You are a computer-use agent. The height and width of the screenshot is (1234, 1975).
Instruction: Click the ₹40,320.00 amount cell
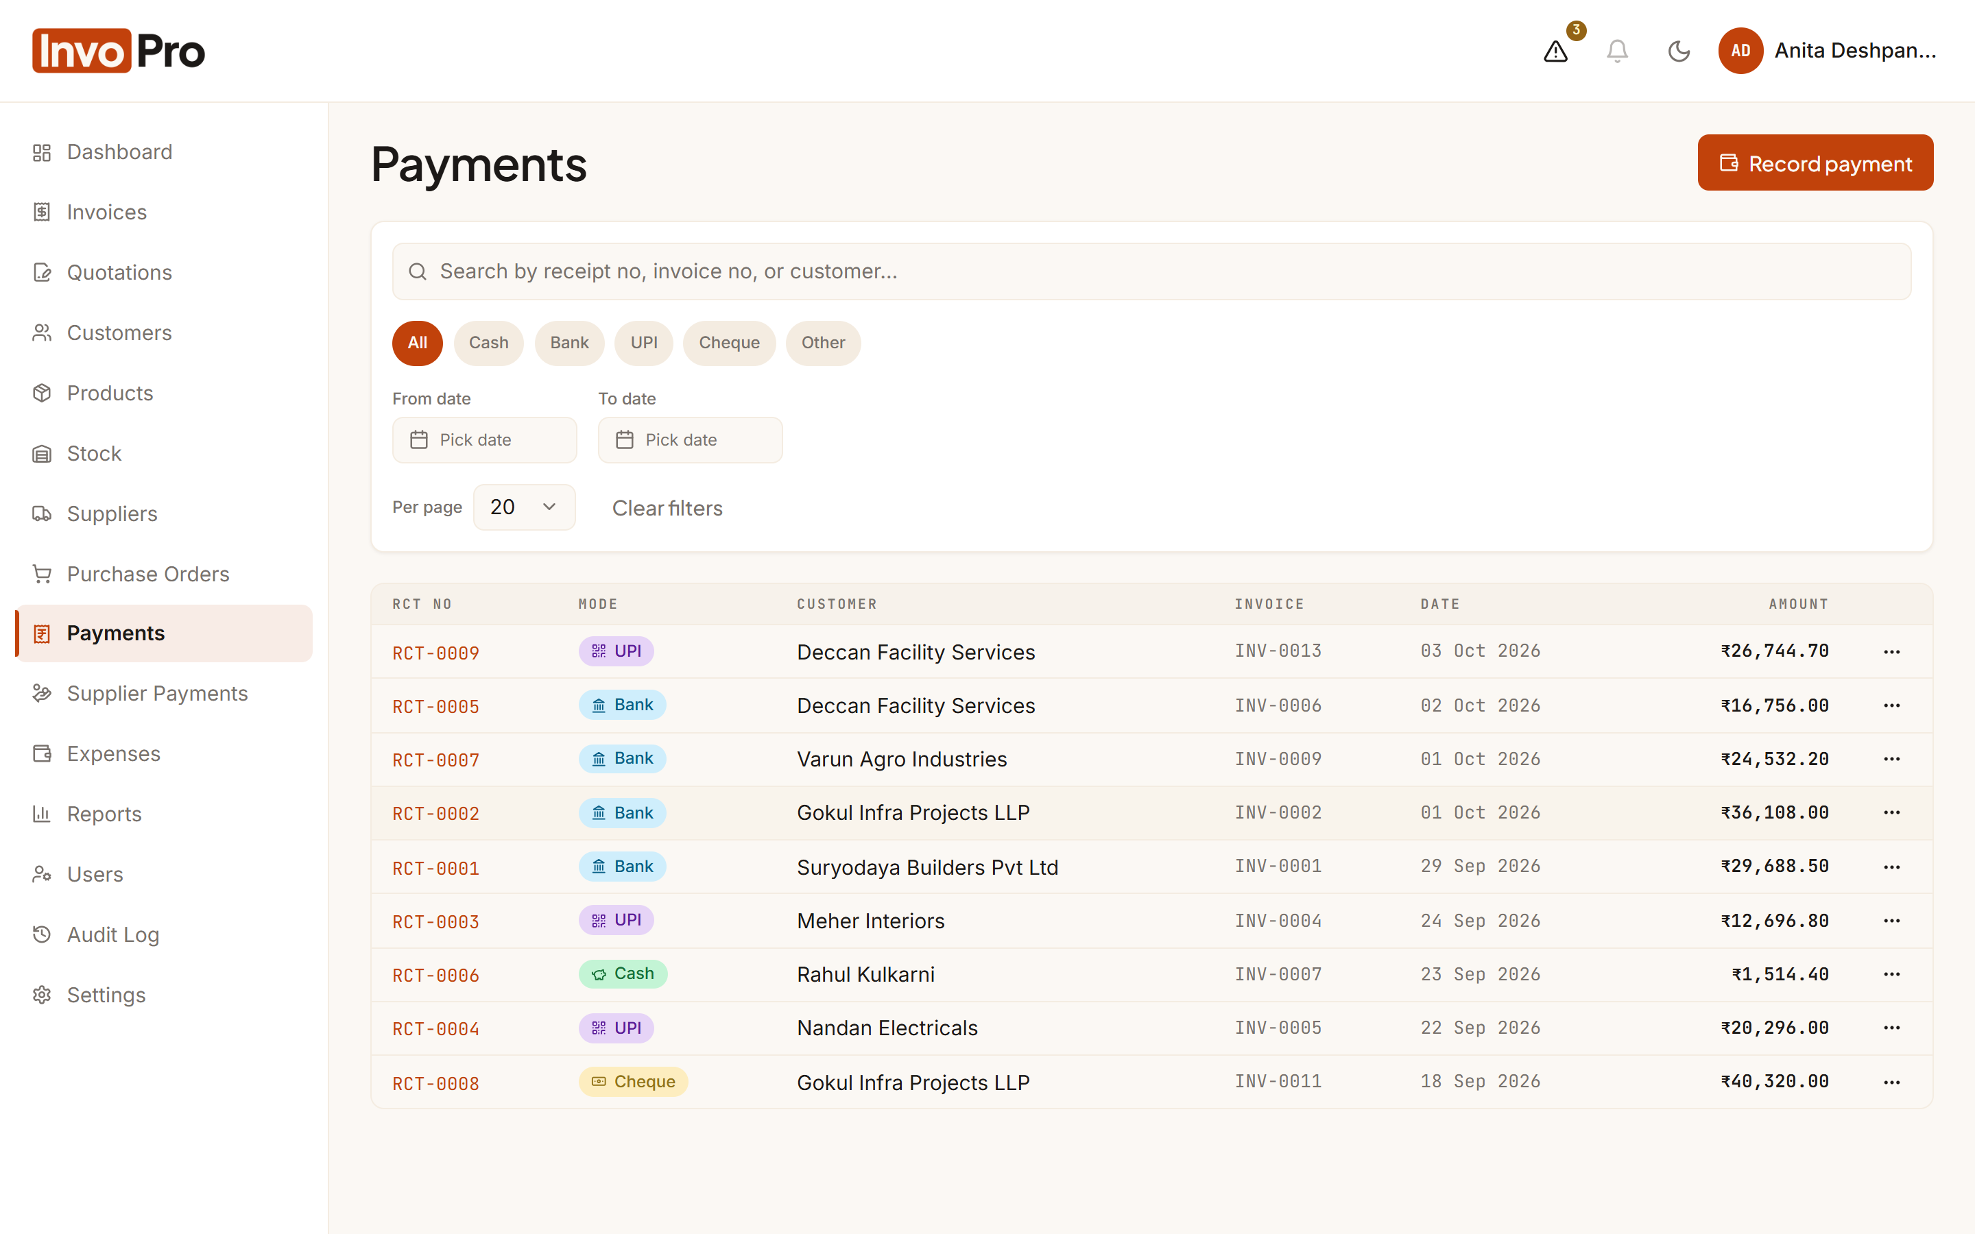(x=1774, y=1081)
